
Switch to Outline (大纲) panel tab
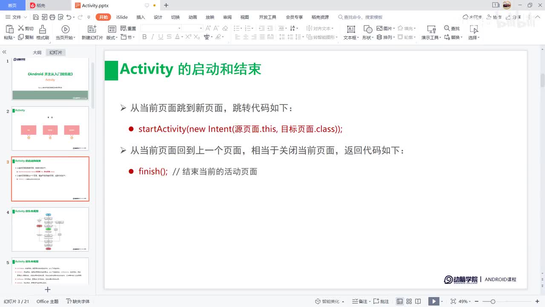[x=37, y=52]
